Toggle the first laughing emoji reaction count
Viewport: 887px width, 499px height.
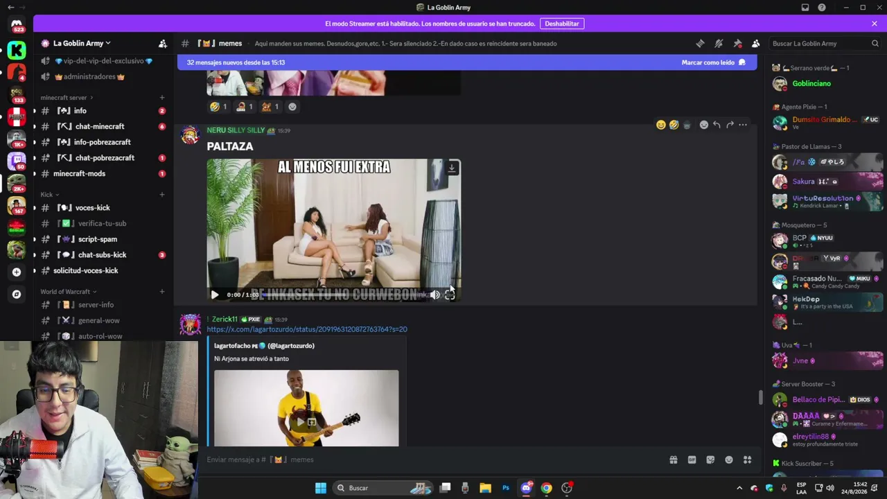[218, 107]
